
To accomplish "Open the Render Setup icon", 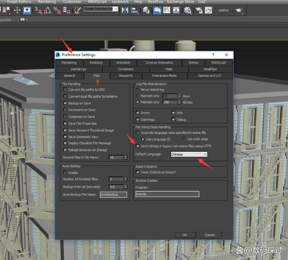I will pos(199,10).
